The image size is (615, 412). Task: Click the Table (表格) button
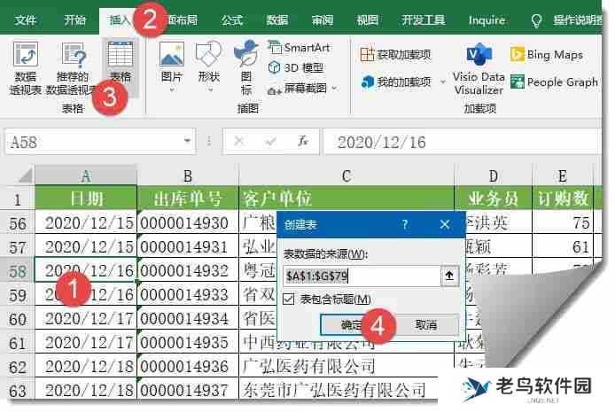121,62
